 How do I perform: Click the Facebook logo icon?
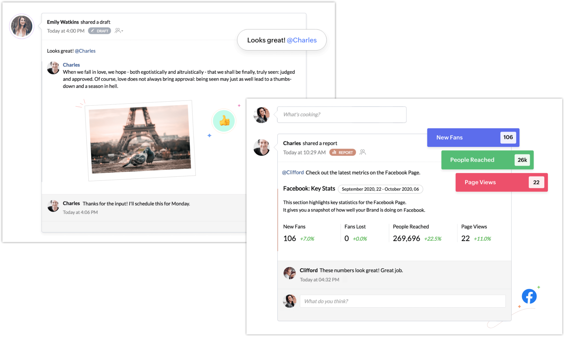click(x=529, y=296)
